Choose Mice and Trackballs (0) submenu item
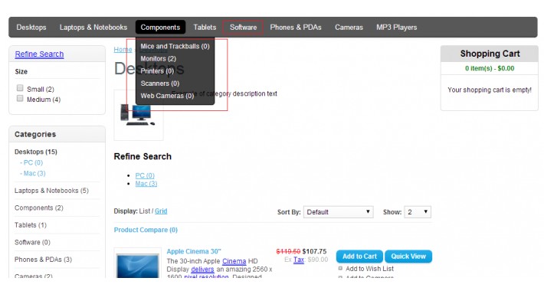544x291 pixels. (x=175, y=46)
